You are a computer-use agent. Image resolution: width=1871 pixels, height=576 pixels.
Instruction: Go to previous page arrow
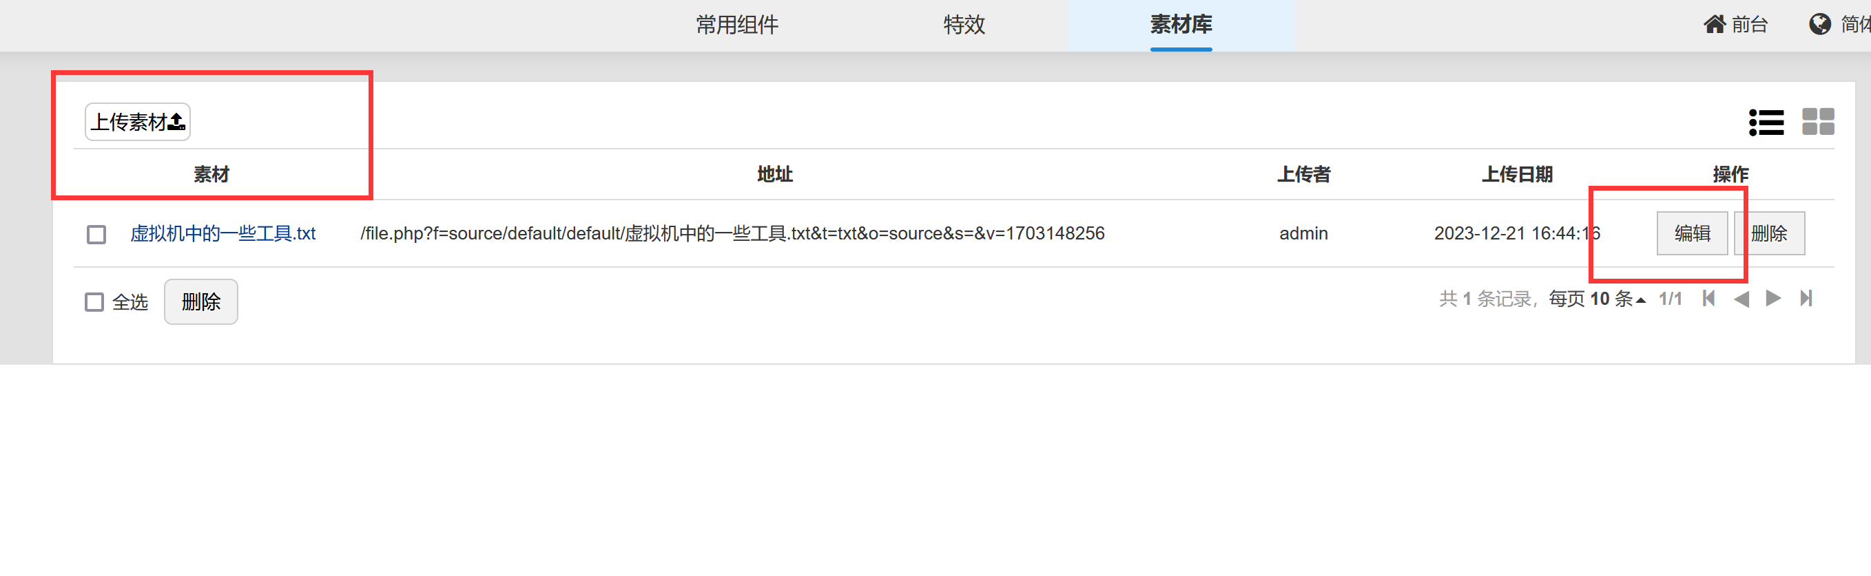pyautogui.click(x=1741, y=298)
